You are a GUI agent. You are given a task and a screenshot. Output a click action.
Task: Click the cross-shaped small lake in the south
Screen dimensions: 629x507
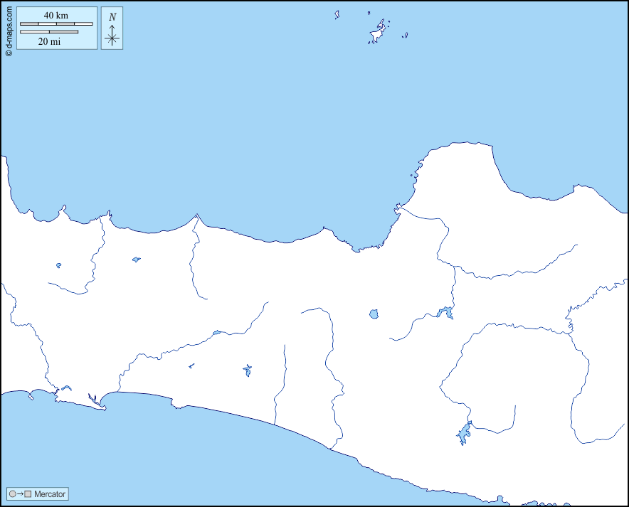(x=247, y=370)
